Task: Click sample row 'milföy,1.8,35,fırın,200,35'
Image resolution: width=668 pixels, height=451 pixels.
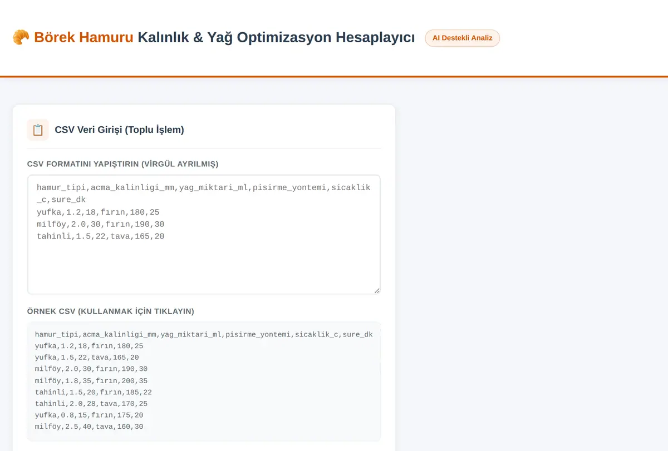Action: pos(91,381)
